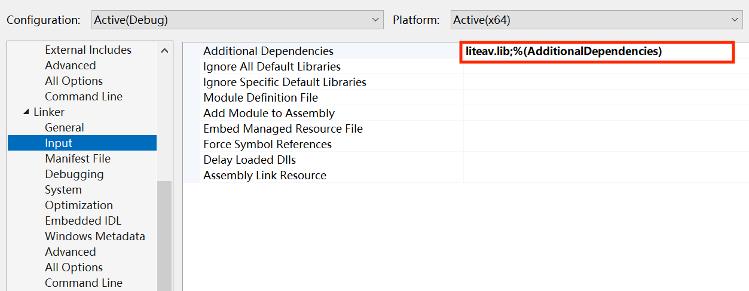Select Delay Loaded Dlls property
The width and height of the screenshot is (749, 291).
[249, 160]
